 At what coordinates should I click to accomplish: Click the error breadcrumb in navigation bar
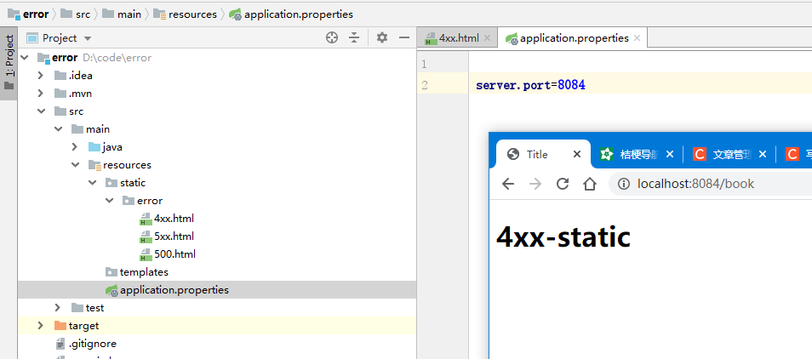28,14
